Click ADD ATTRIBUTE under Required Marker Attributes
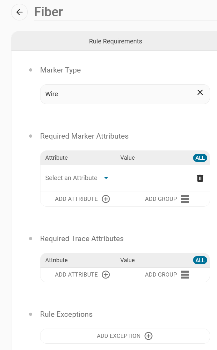217x350 pixels. tap(76, 199)
